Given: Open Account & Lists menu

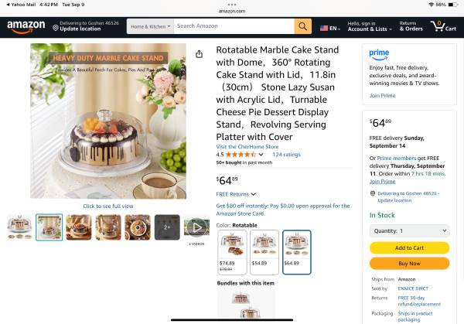Looking at the screenshot, I should point(368,26).
